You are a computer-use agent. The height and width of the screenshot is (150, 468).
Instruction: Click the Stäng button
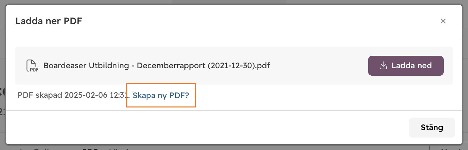coord(432,127)
